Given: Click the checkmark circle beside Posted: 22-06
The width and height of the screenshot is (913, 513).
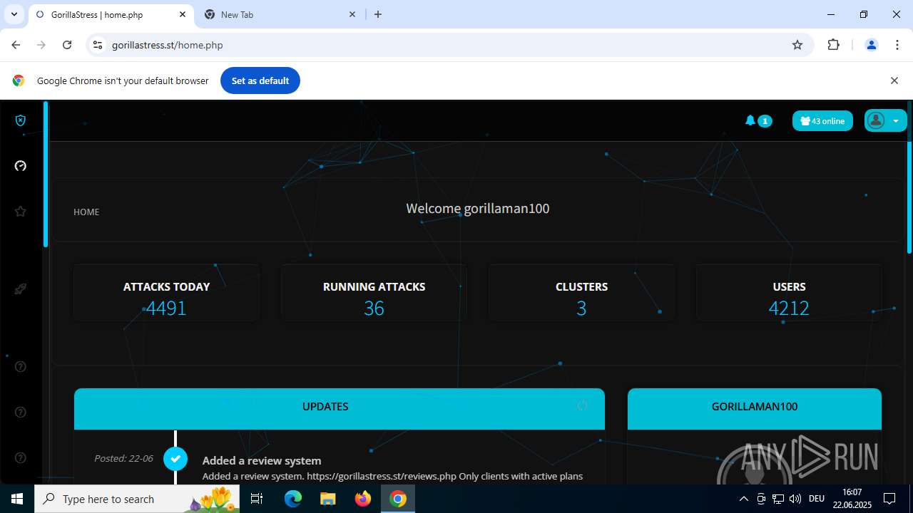Looking at the screenshot, I should click(x=175, y=459).
